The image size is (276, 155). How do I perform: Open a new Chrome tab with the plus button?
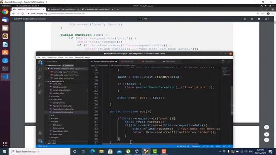pyautogui.click(x=118, y=9)
